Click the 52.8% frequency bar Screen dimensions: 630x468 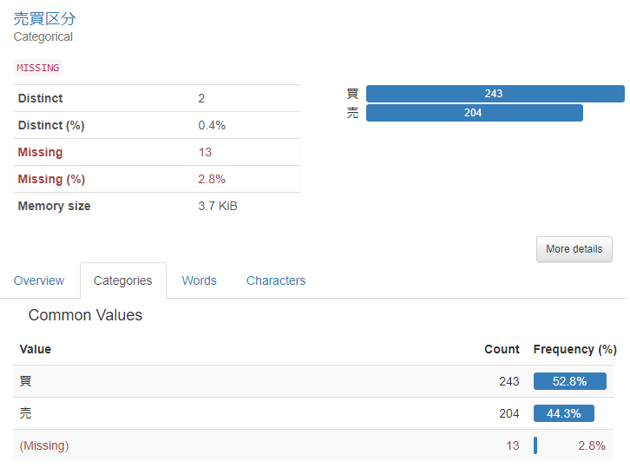point(569,381)
